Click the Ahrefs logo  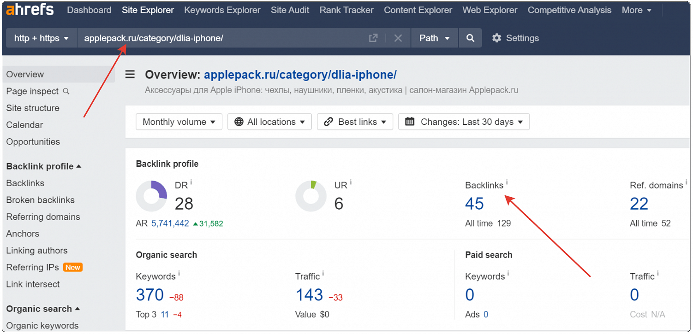click(x=30, y=10)
